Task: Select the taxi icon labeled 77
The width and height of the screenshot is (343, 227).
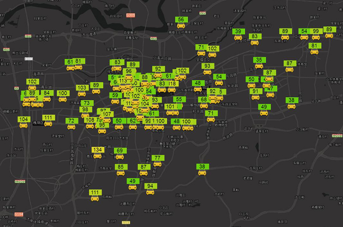Action: (157, 165)
